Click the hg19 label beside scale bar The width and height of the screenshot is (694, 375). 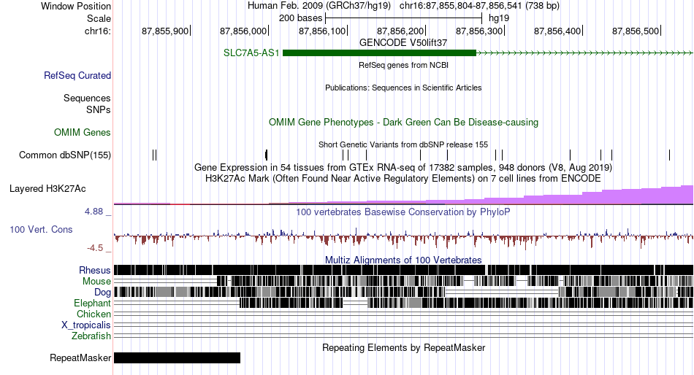pos(499,18)
